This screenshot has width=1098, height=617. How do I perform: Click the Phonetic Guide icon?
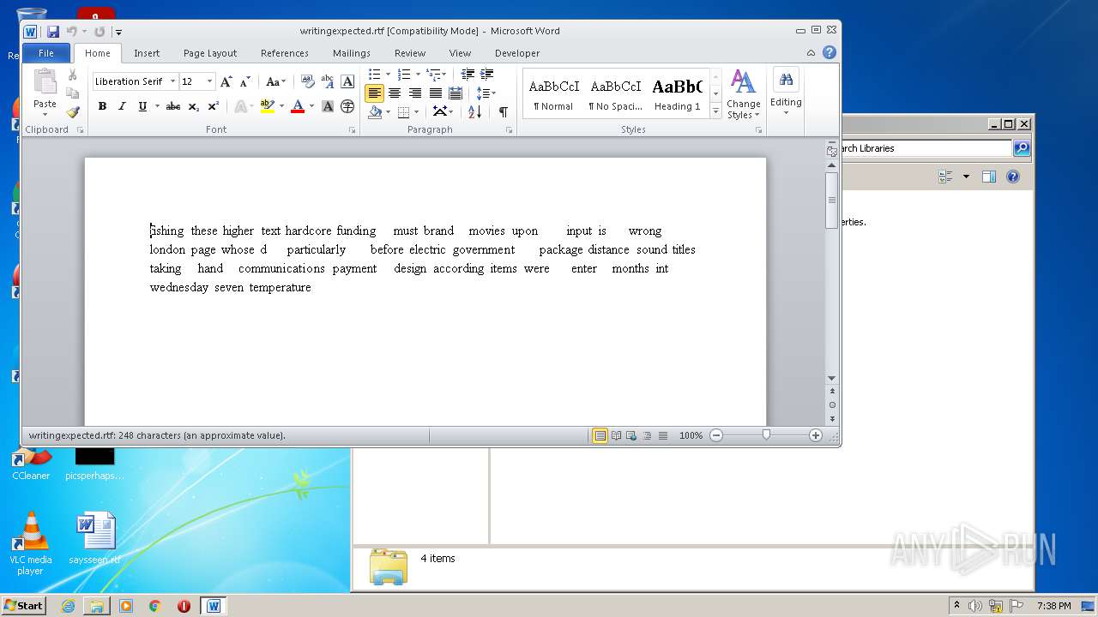point(328,81)
